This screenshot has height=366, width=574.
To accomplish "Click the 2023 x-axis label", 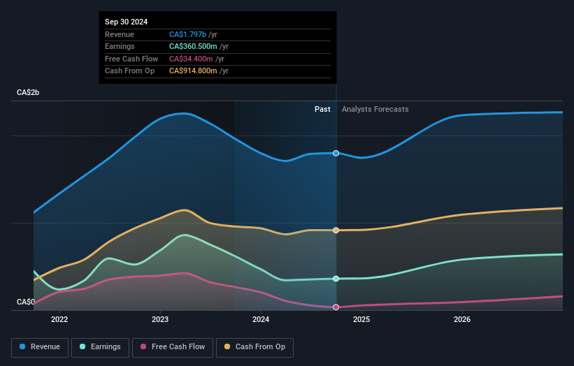I will coord(160,320).
